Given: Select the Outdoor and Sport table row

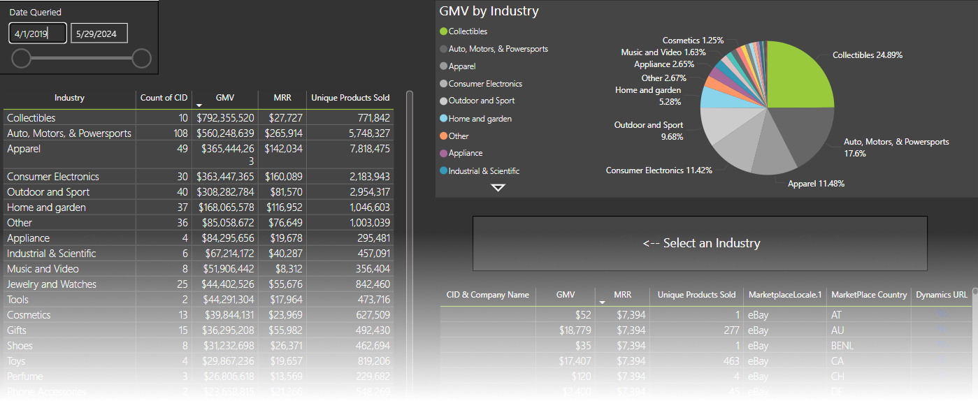Looking at the screenshot, I should pyautogui.click(x=199, y=192).
